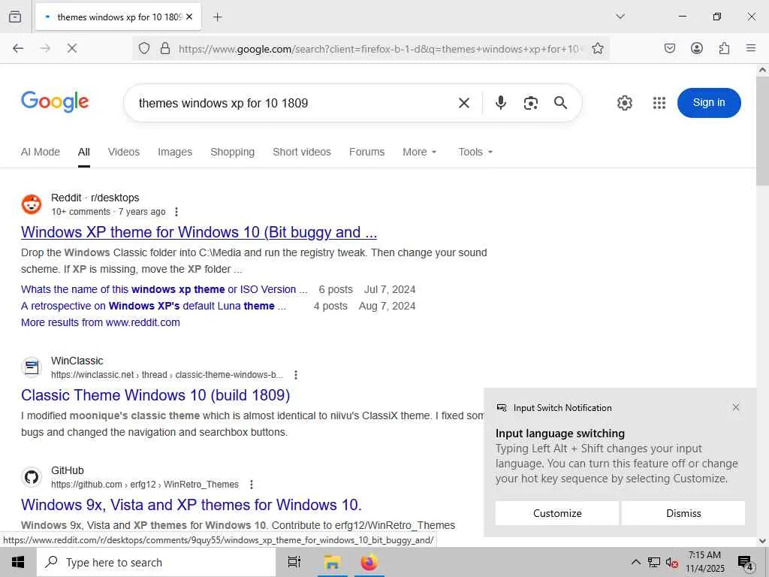Click the Reddit site favicon
Screen dimensions: 769x577
click(x=32, y=204)
